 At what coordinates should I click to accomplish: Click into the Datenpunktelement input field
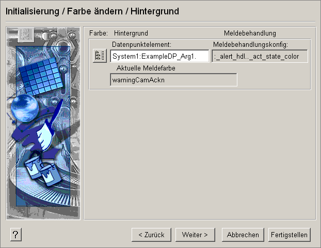point(159,56)
